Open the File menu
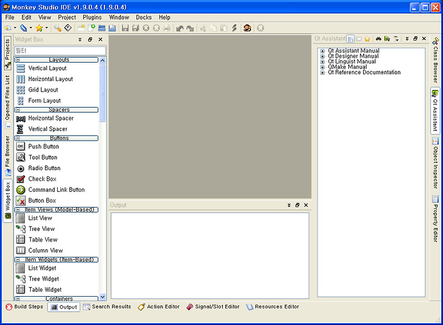 coord(10,17)
